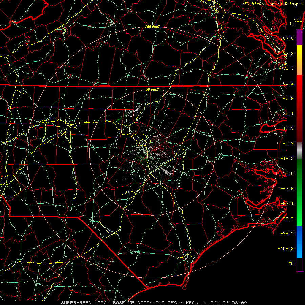305x305 pixels.
Task: Click the -32.0 velocity scale value
Action: pos(287,174)
